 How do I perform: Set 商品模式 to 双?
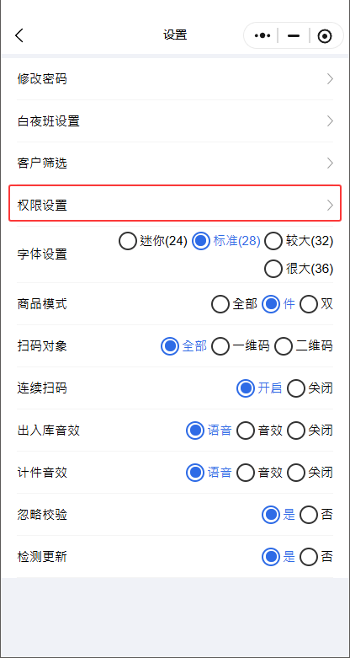(x=316, y=304)
